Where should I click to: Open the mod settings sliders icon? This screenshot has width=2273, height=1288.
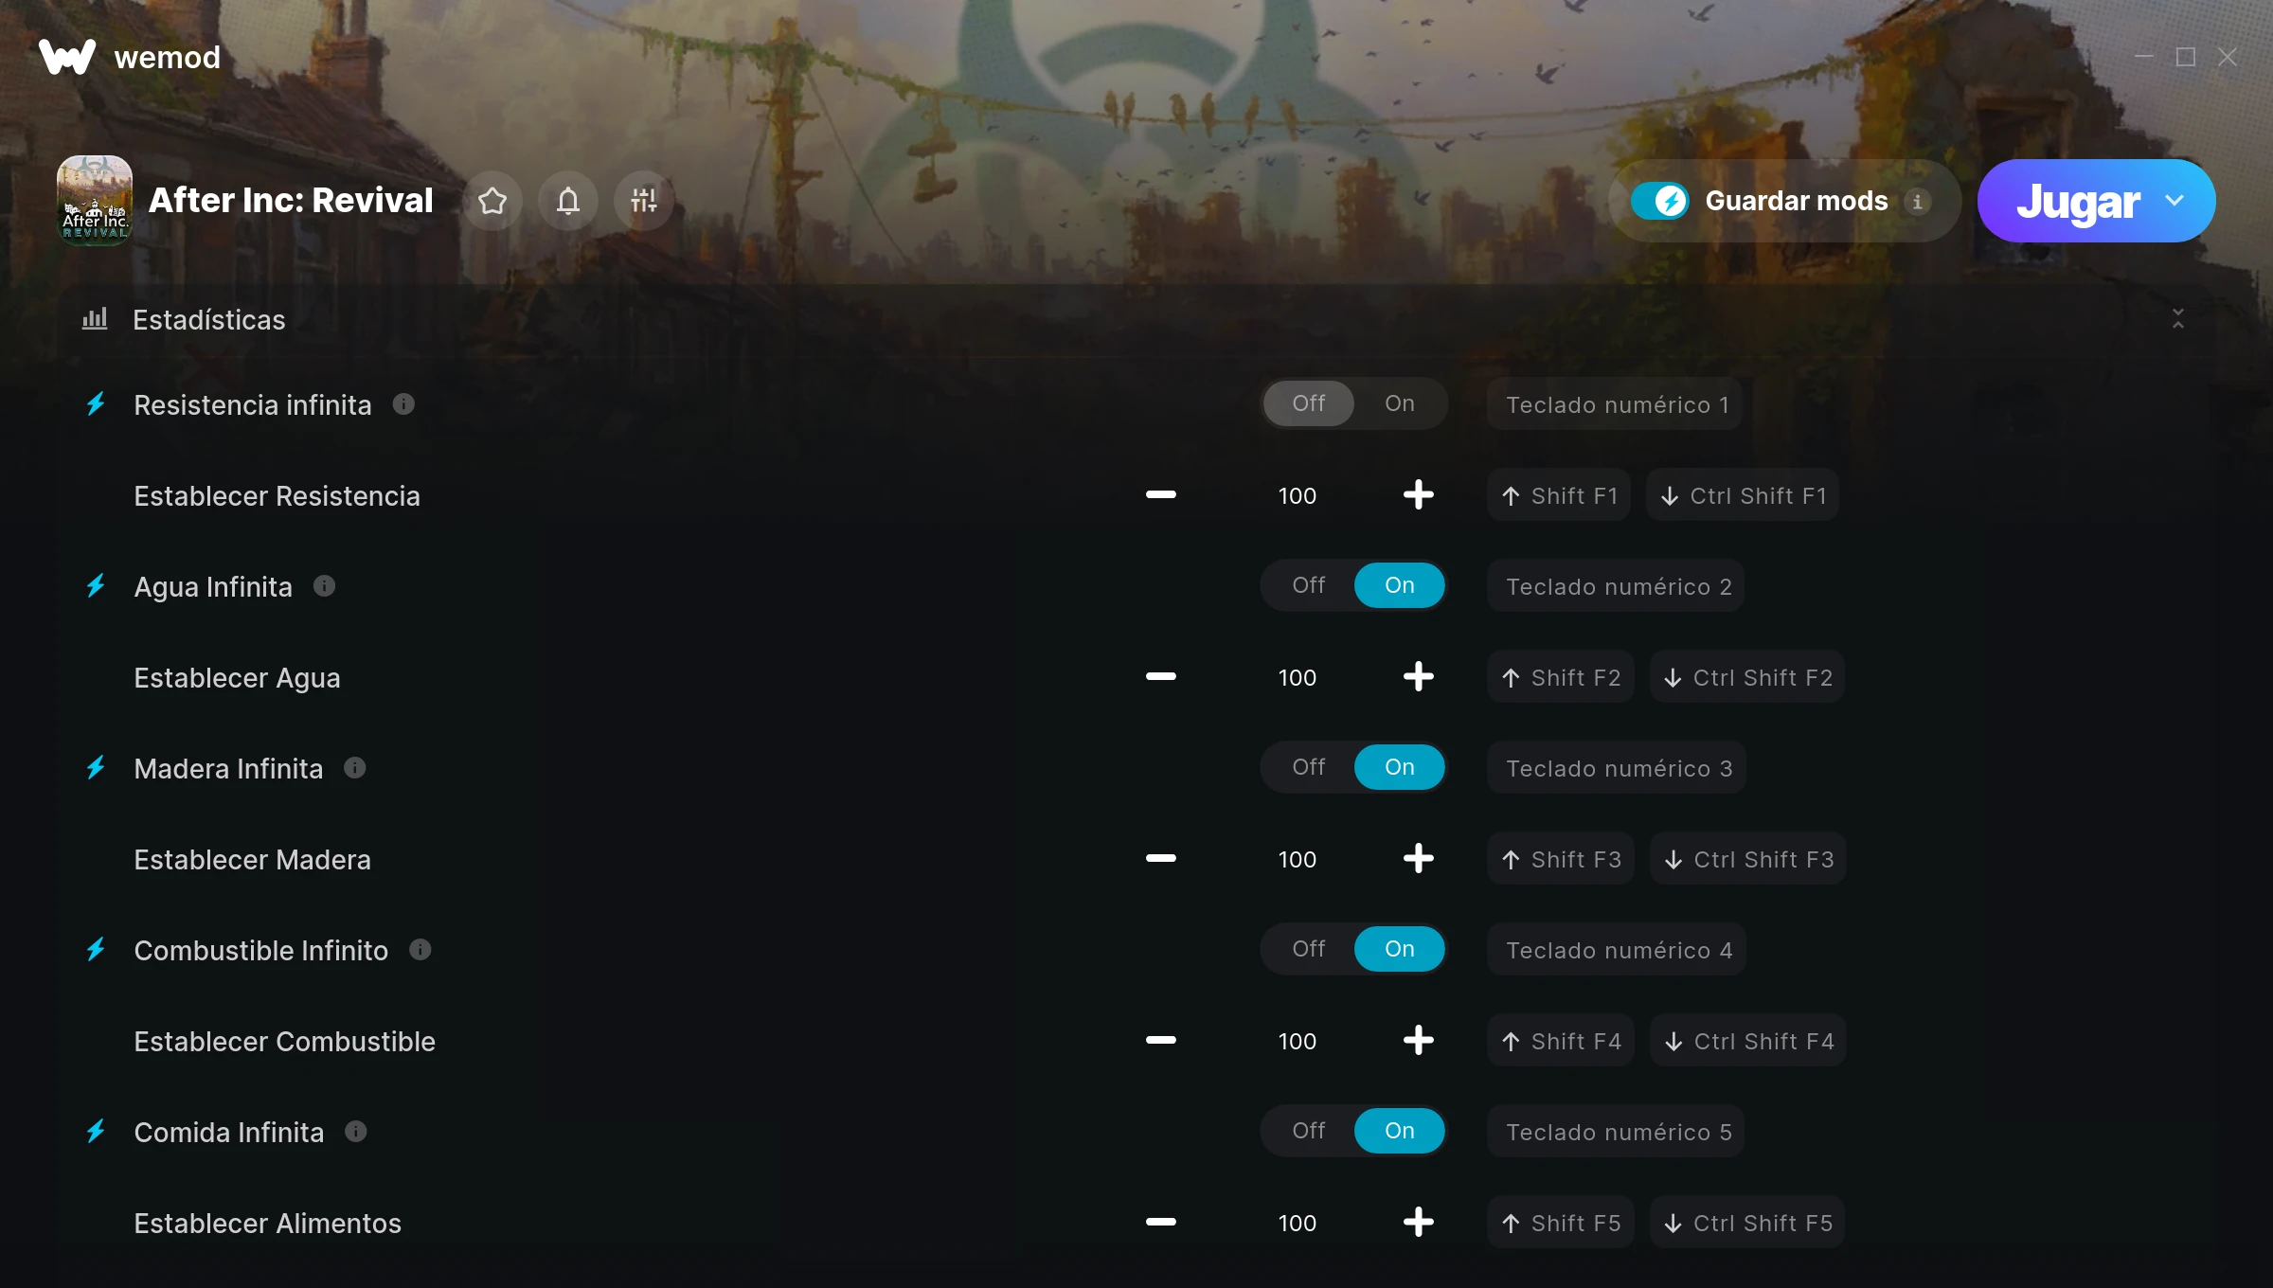tap(644, 201)
